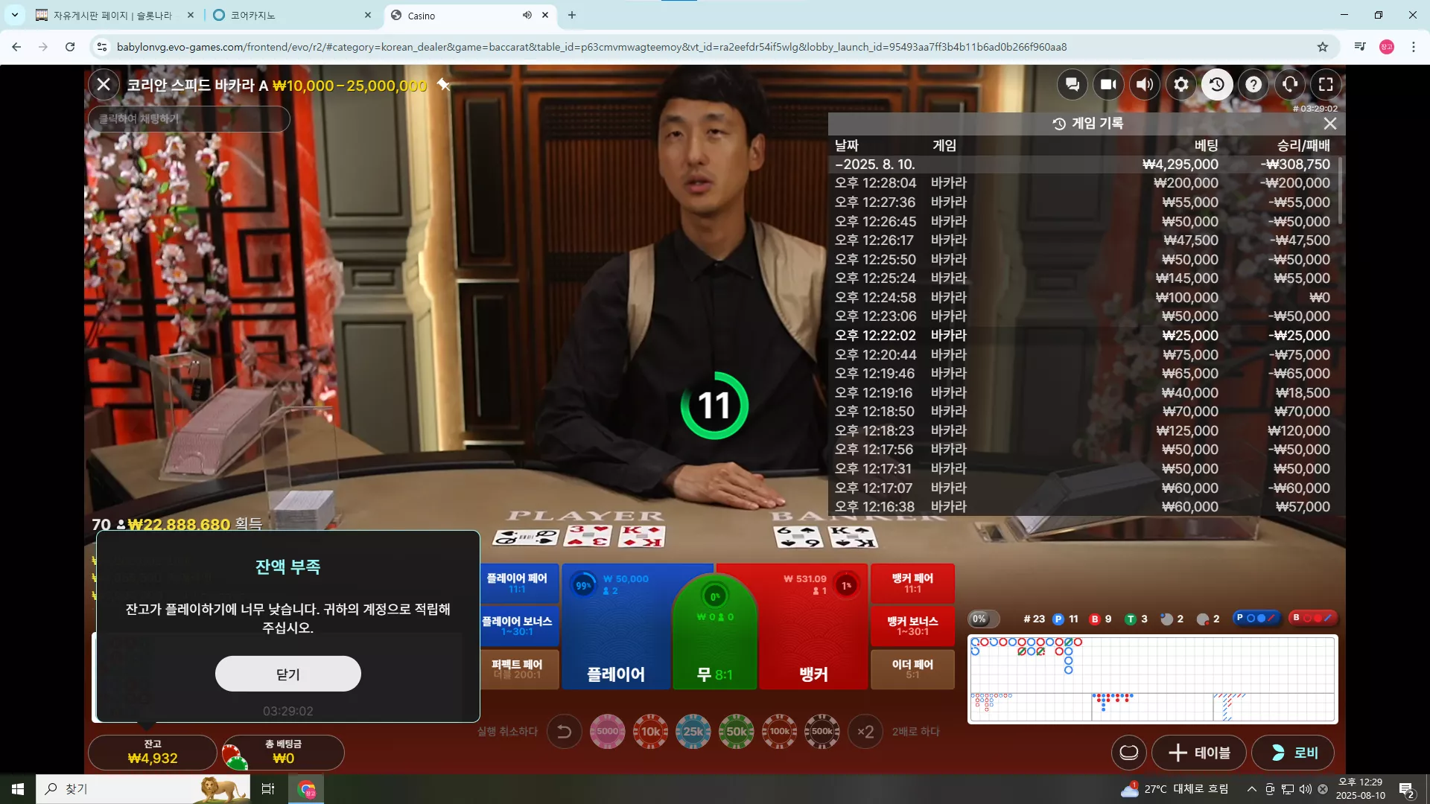Bet on 무 8:1 tie area
Viewport: 1430px width, 804px height.
pyautogui.click(x=715, y=633)
